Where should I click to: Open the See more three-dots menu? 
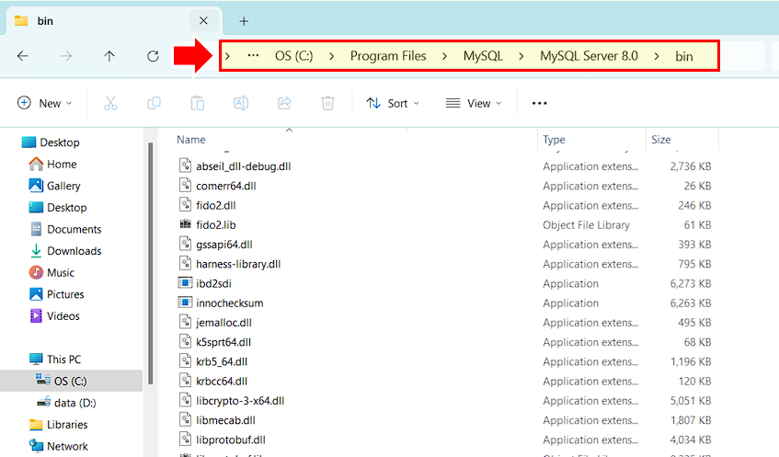click(540, 103)
